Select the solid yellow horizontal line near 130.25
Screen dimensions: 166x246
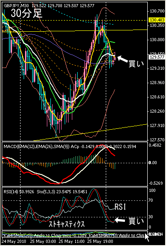click(x=75, y=30)
